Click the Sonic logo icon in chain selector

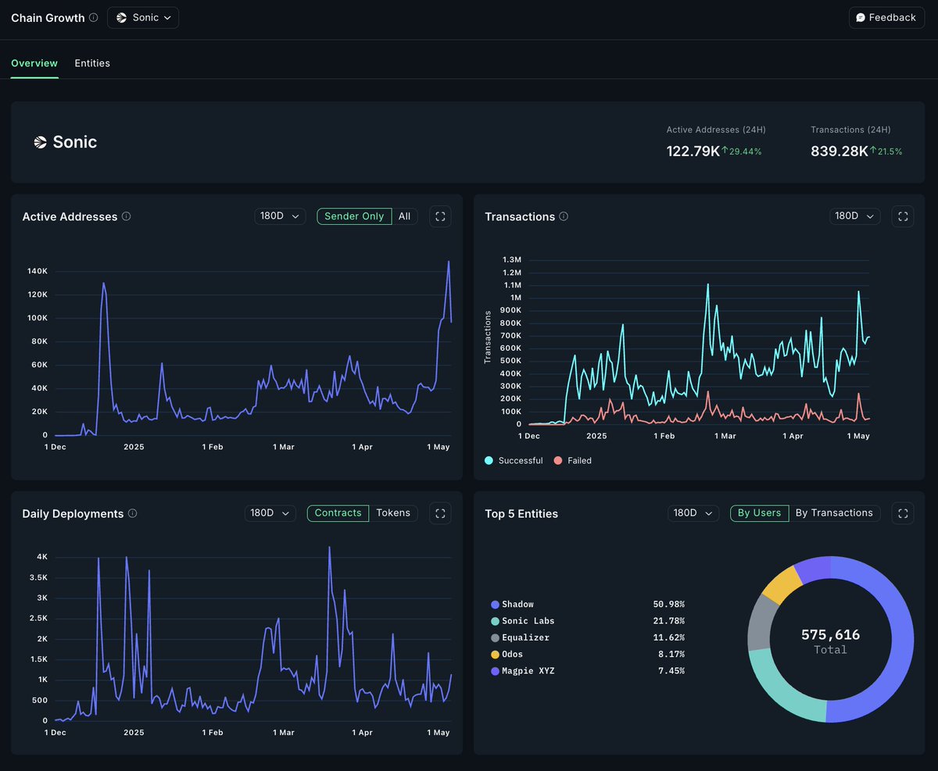coord(122,17)
